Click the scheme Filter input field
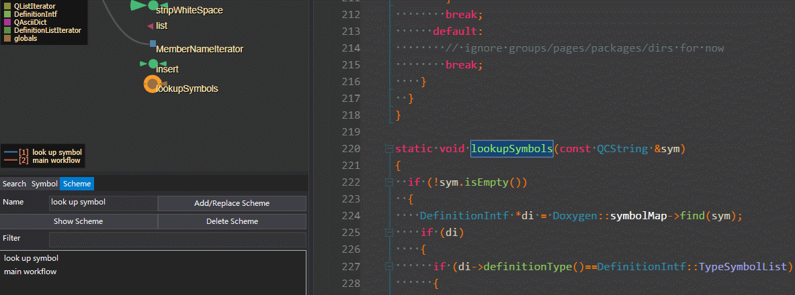The height and width of the screenshot is (295, 795). pos(178,239)
